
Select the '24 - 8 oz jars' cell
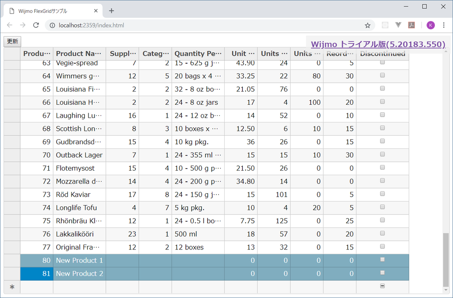(x=198, y=103)
